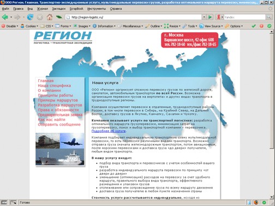Open the Журнал menu
This screenshot has width=275, height=206.
[x=43, y=9]
